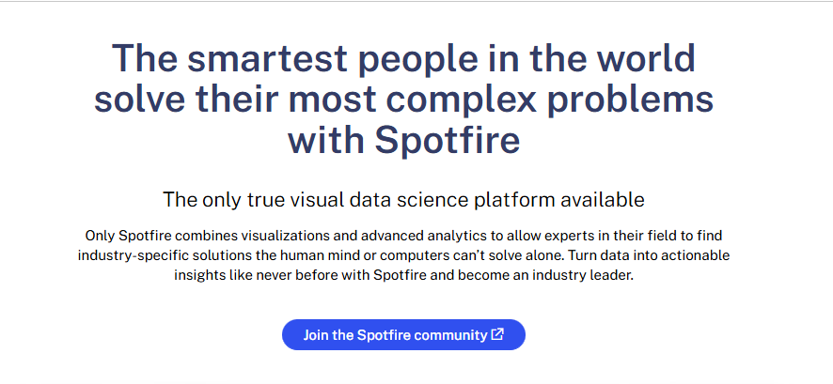Click the heading line 'The smartest people in the world'
833x384 pixels.
pos(403,59)
